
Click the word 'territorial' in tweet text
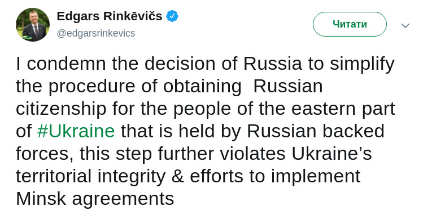(54, 176)
